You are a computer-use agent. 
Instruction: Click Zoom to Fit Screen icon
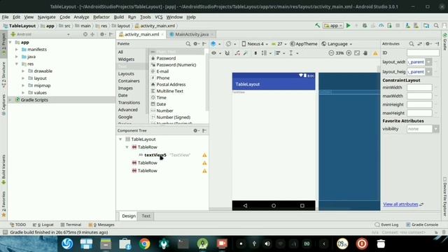pyautogui.click(x=357, y=53)
